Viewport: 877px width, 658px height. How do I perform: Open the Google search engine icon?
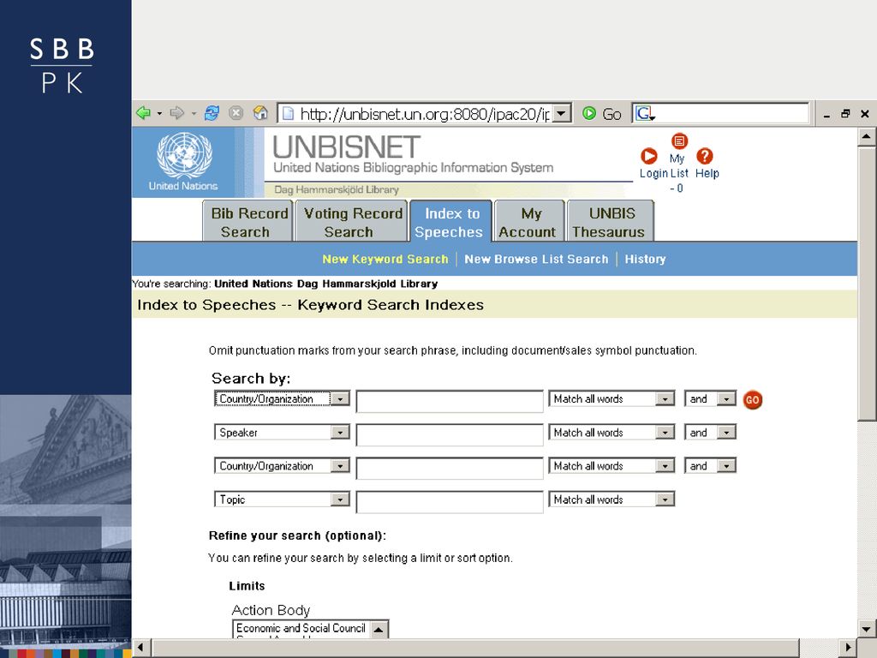click(644, 114)
